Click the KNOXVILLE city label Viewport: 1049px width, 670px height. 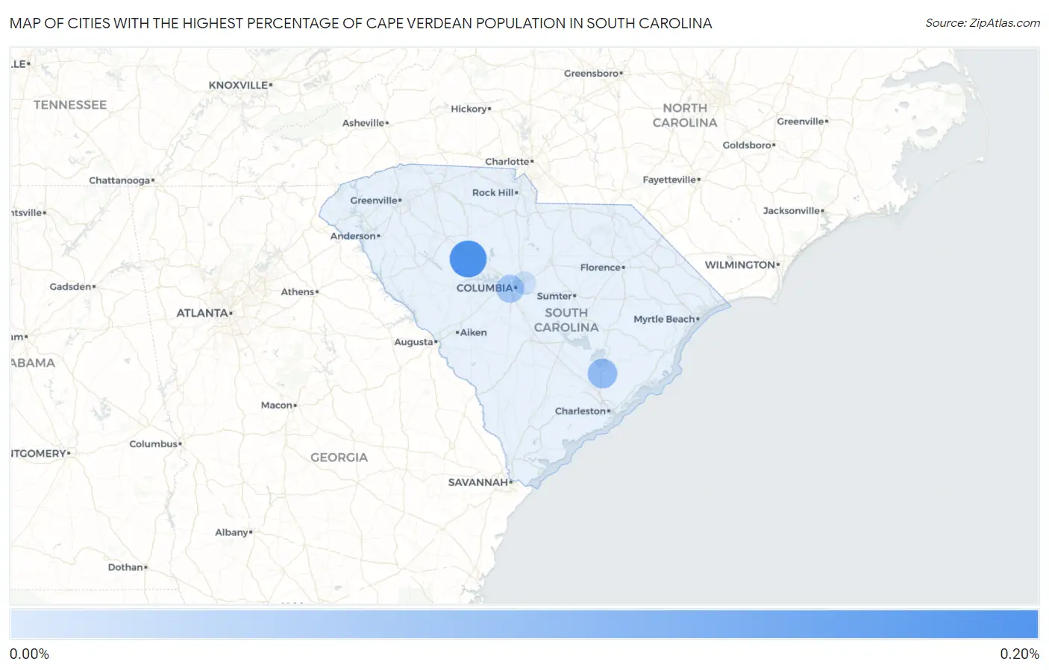pos(238,85)
